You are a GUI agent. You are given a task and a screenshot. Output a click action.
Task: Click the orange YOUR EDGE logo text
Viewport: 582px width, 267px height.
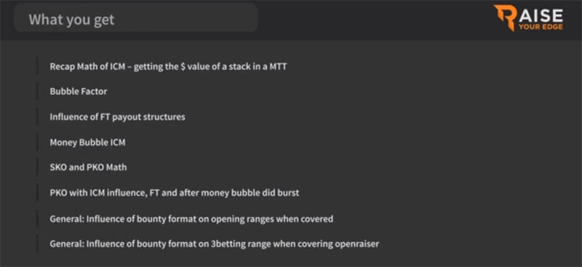tap(541, 27)
